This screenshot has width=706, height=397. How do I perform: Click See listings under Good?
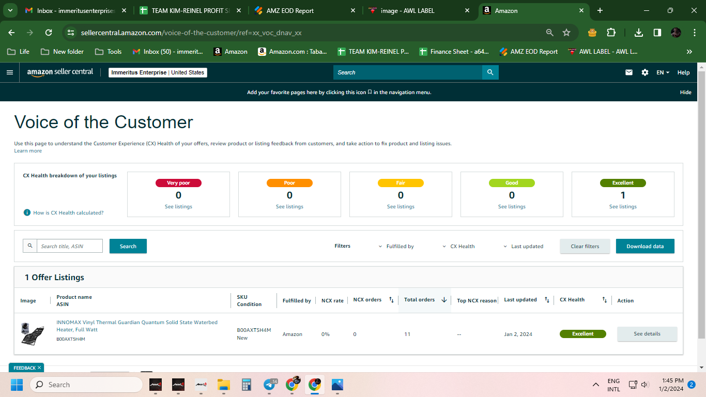click(512, 207)
